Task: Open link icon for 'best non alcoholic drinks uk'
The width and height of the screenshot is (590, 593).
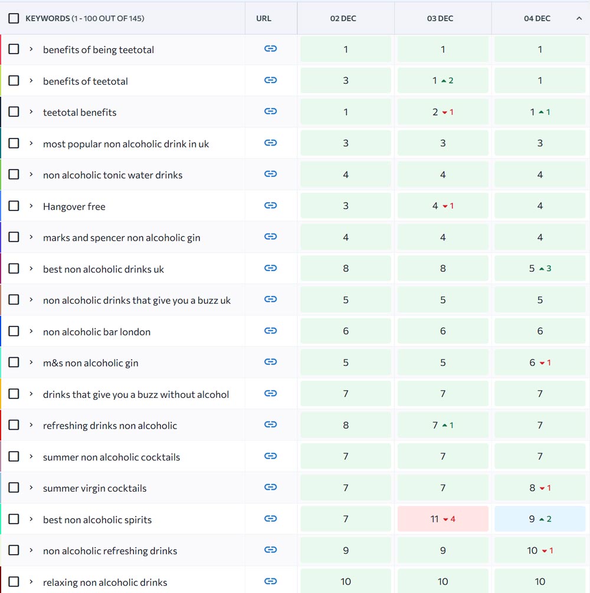Action: click(271, 268)
